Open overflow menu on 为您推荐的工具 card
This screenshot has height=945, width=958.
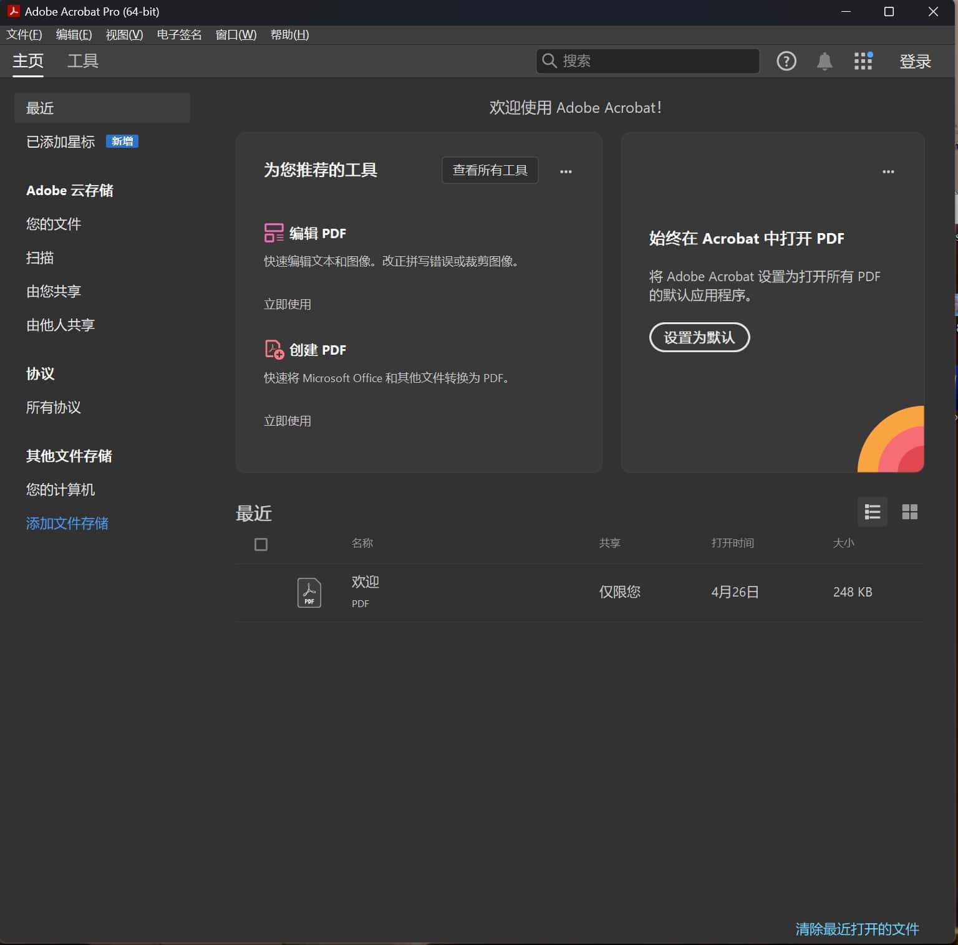coord(566,171)
